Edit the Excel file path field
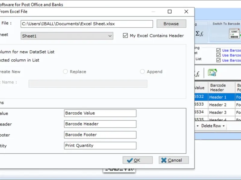Image resolution: width=241 pixels, height=180 pixels. [x=87, y=24]
